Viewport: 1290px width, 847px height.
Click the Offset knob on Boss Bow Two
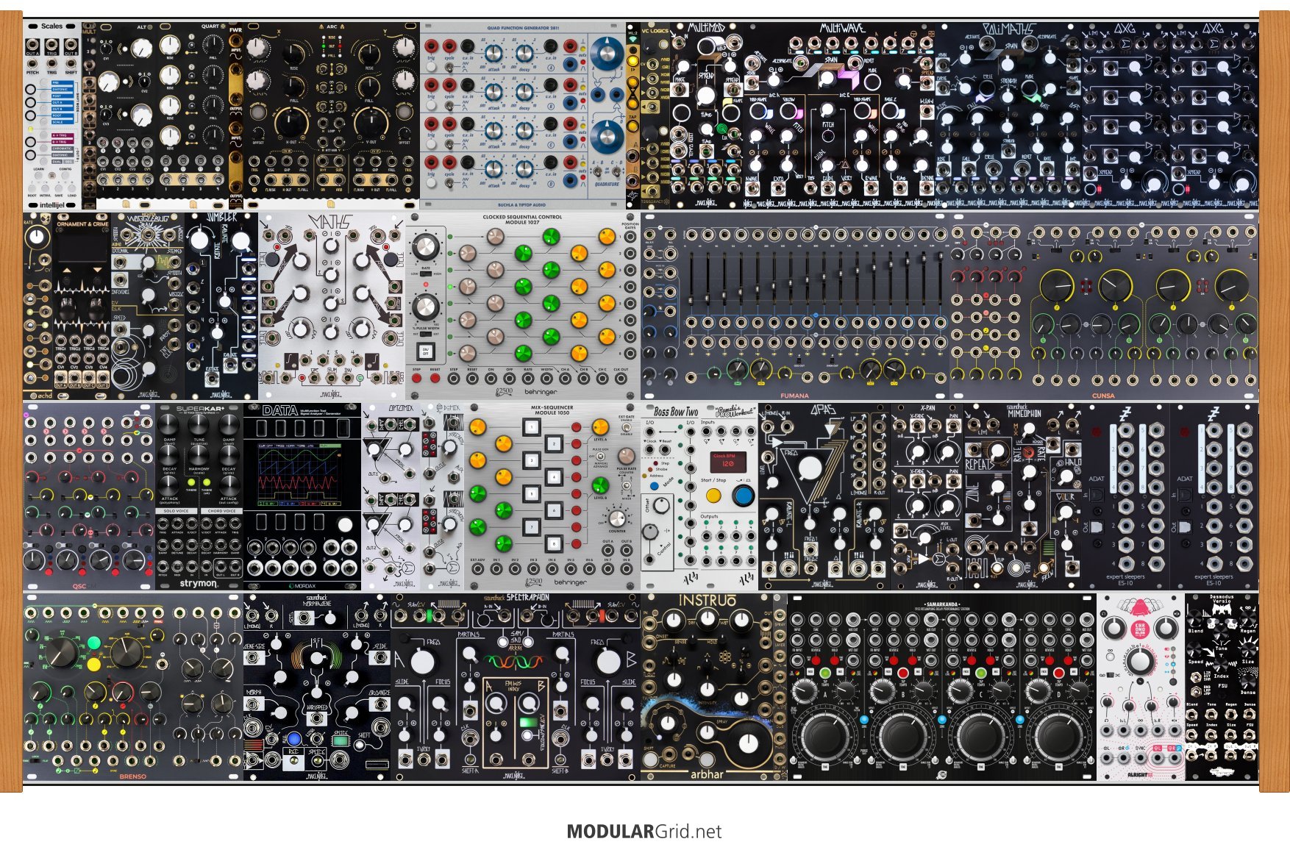click(662, 506)
